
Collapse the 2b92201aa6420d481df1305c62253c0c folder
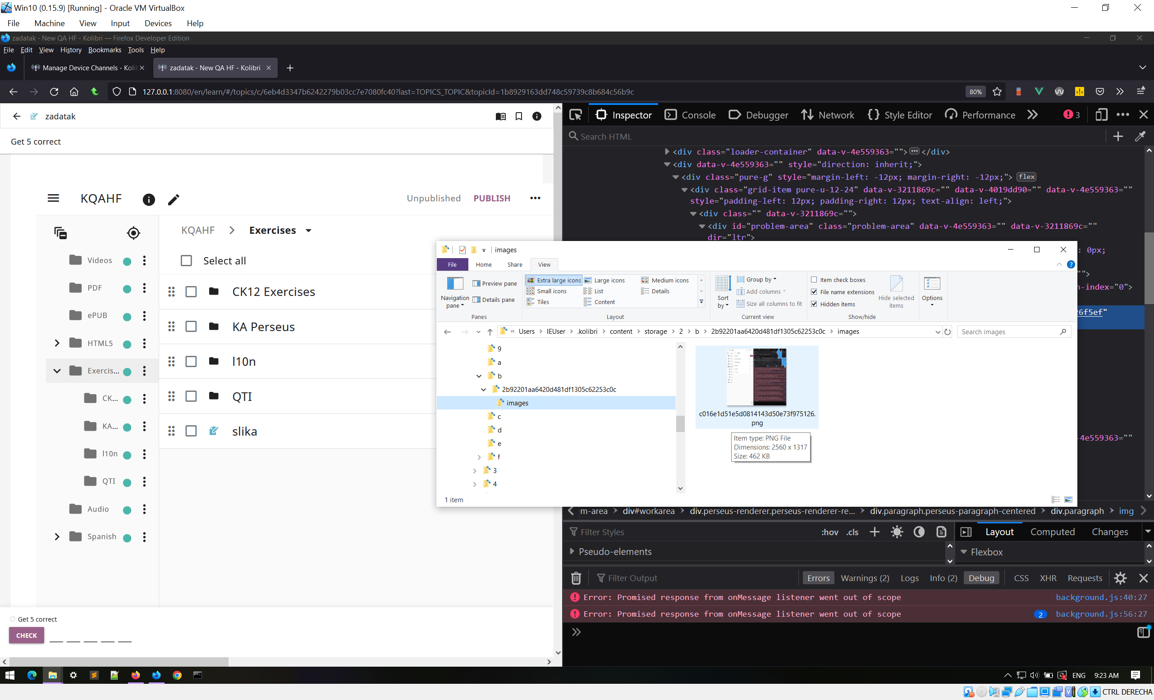[483, 389]
